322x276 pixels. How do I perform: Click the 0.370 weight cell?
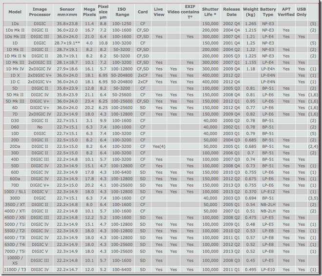pyautogui.click(x=251, y=192)
